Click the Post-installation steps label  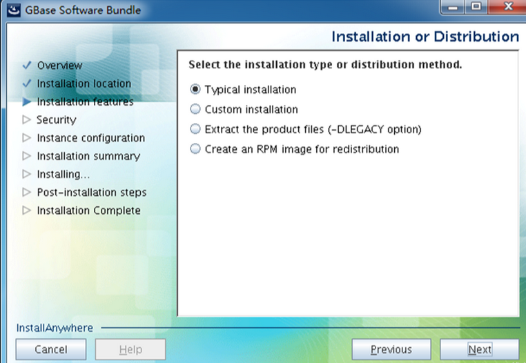pyautogui.click(x=92, y=193)
